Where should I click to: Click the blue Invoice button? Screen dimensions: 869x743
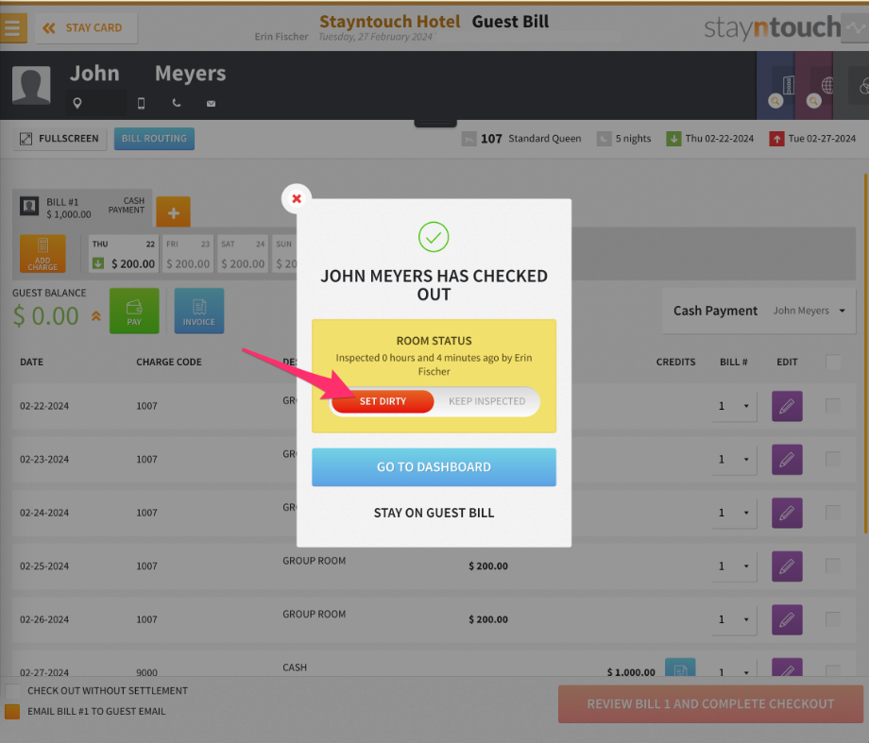click(199, 311)
